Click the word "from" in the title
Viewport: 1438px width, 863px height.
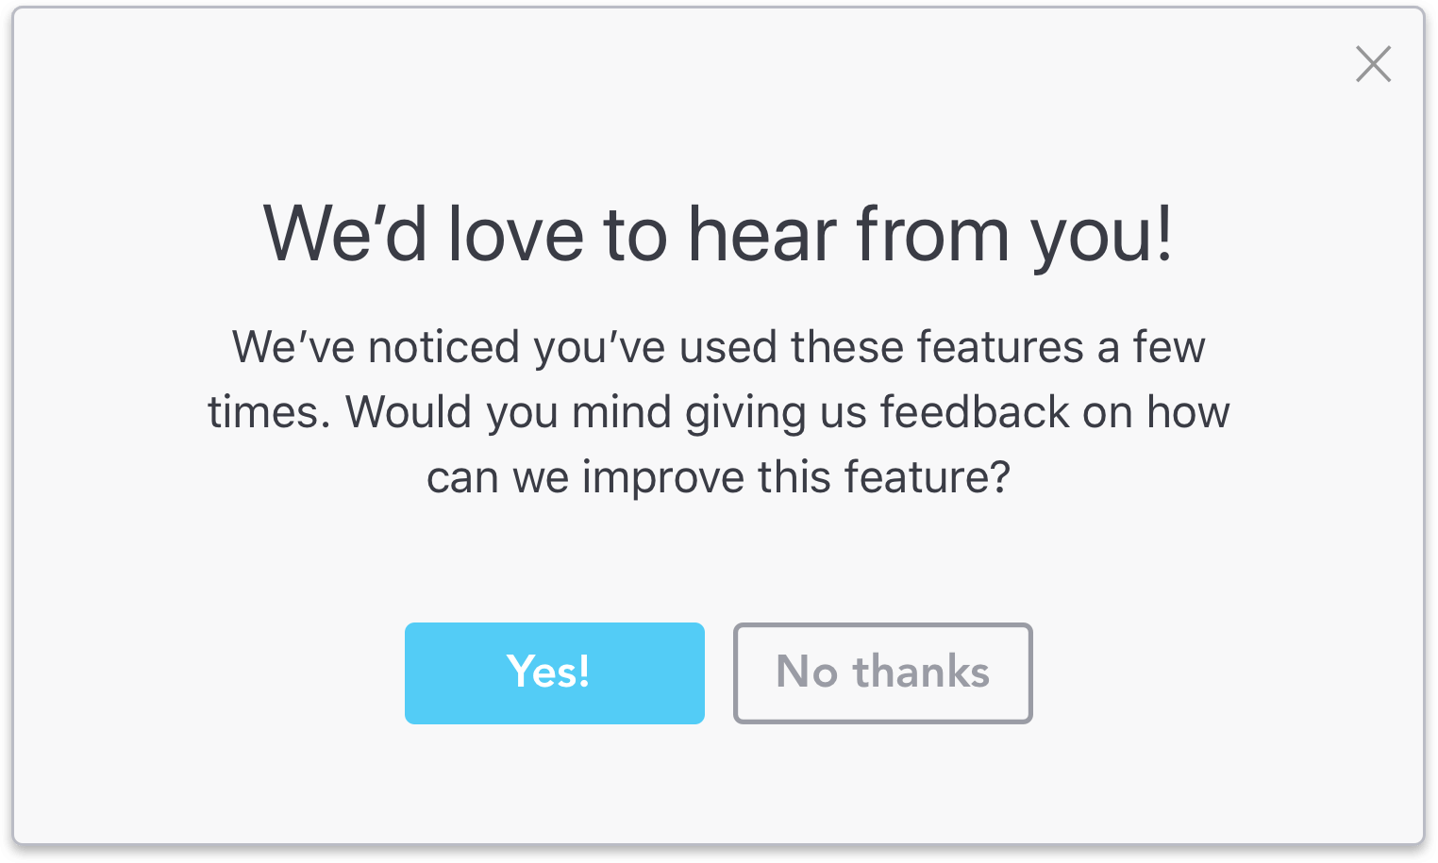[932, 234]
